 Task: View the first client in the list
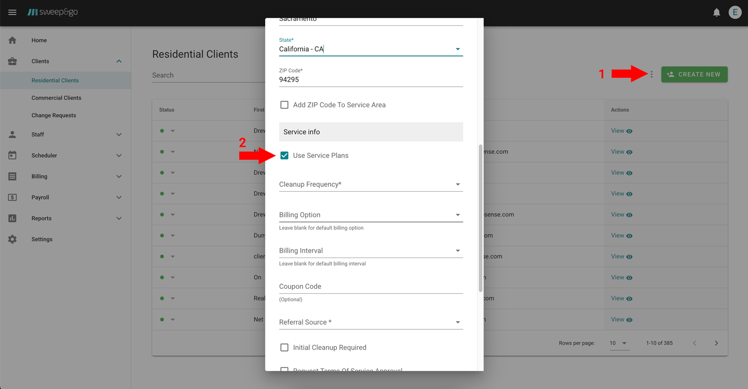[621, 130]
